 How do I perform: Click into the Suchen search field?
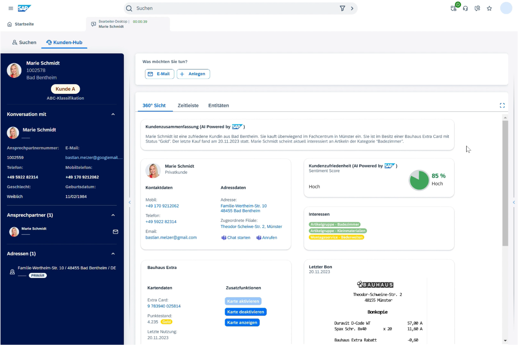[232, 8]
